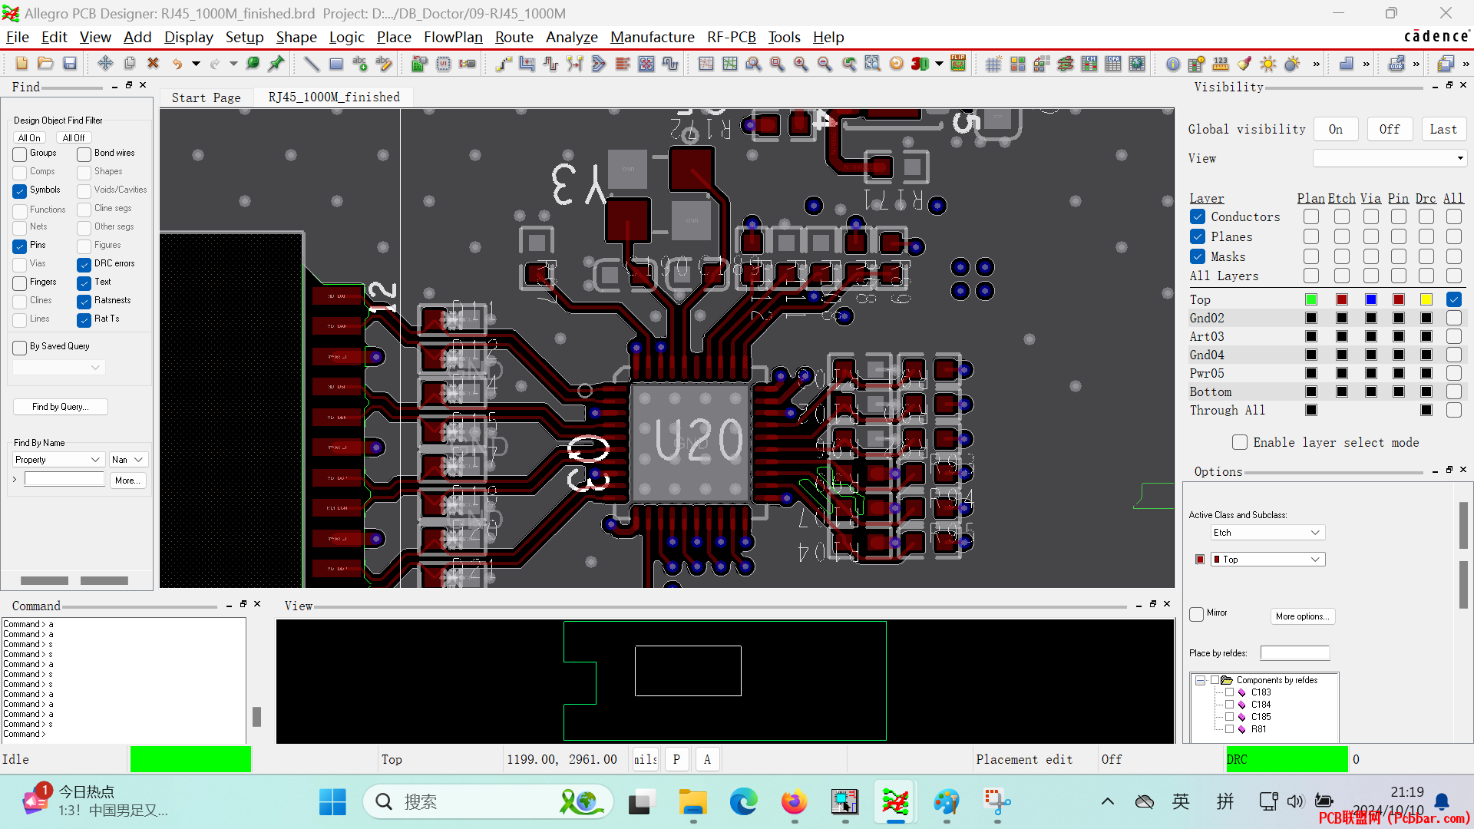
Task: Click the All On button
Action: [x=29, y=138]
